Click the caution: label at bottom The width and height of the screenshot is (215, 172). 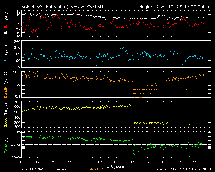coord(60,170)
